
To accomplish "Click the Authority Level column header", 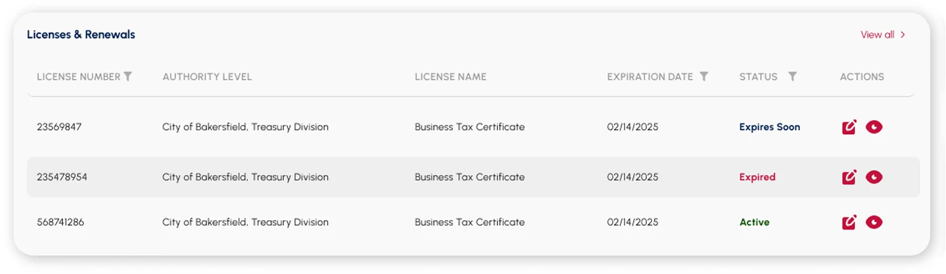I will click(207, 77).
